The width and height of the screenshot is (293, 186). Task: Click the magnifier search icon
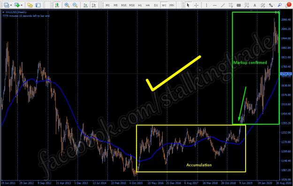280,5
